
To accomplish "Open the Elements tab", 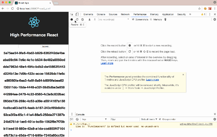I will pyautogui.click(x=88, y=14).
